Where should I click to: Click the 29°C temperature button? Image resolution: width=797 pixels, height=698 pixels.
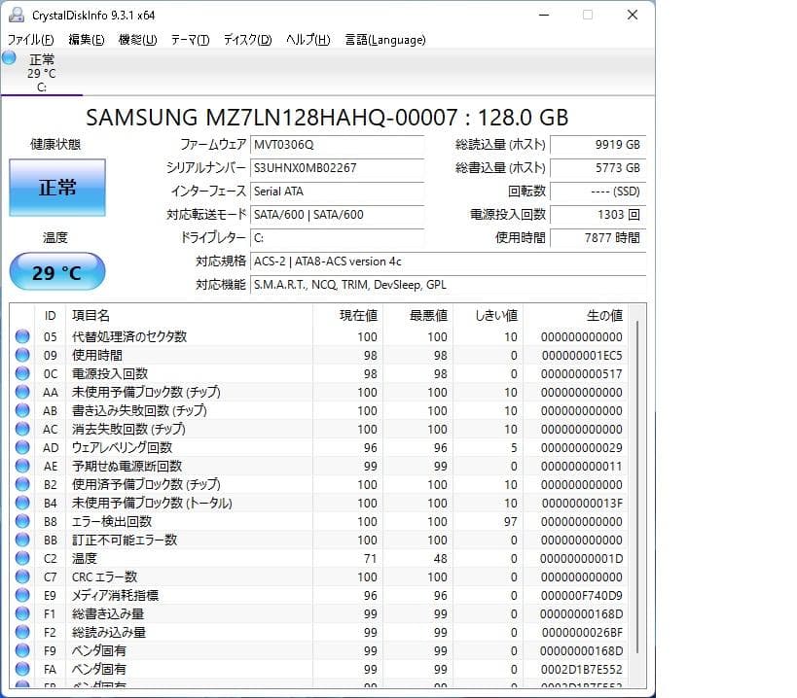click(56, 271)
